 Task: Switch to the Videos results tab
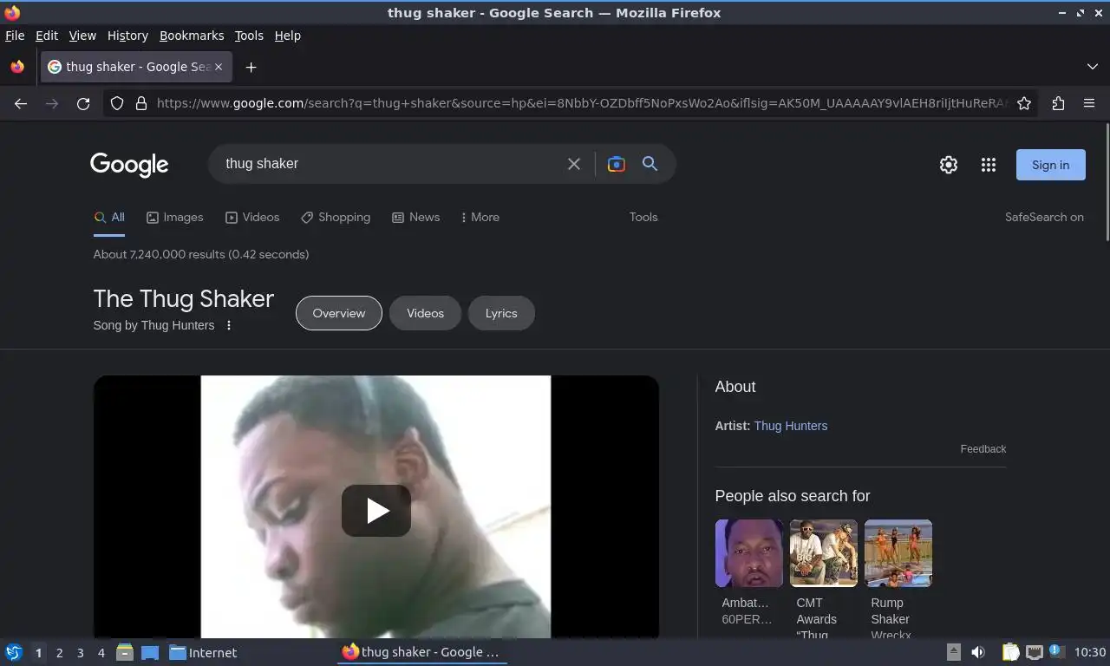(252, 217)
